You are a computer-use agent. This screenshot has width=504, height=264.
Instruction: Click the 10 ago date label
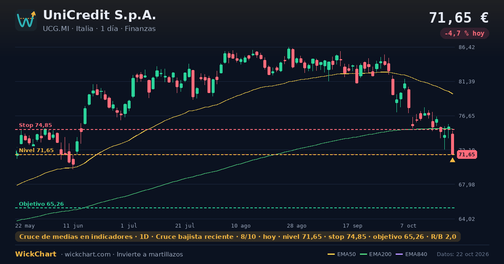click(241, 225)
